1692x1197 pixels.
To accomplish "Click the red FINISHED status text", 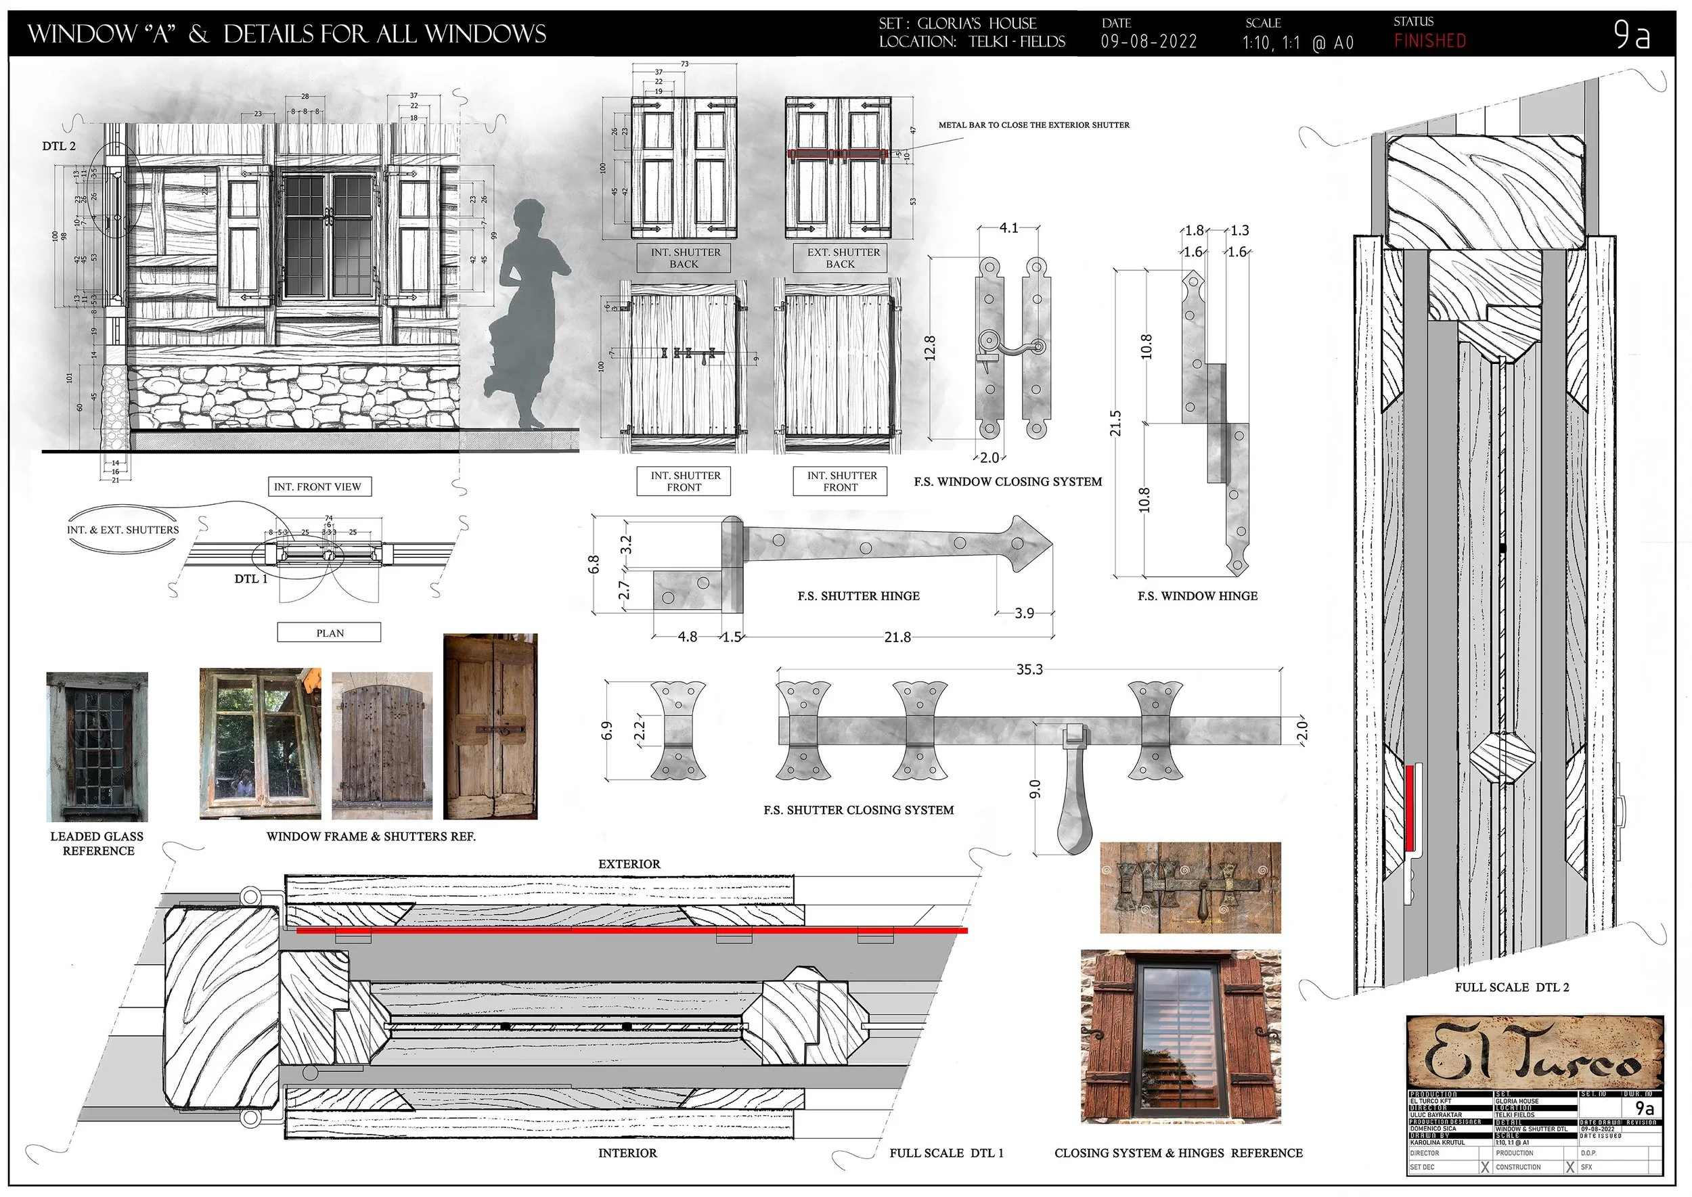I will 1429,41.
